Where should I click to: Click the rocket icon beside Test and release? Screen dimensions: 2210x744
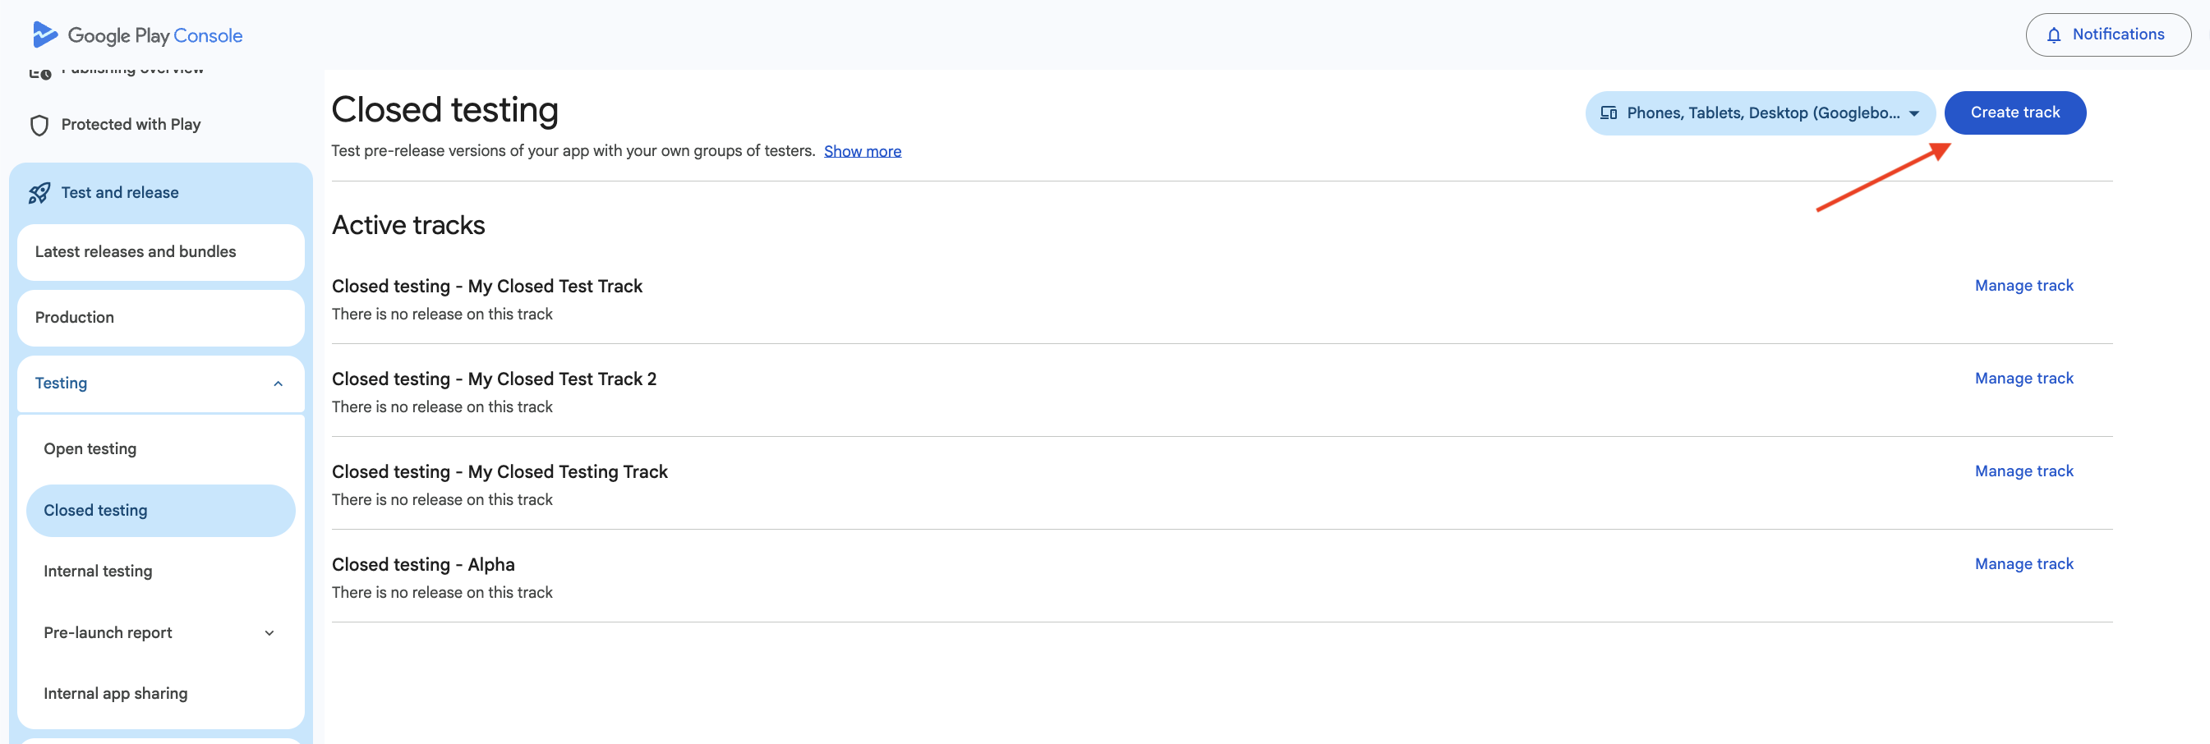click(39, 193)
